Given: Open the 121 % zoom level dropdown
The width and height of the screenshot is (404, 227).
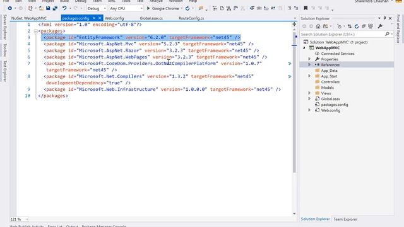Looking at the screenshot, I should [27, 219].
